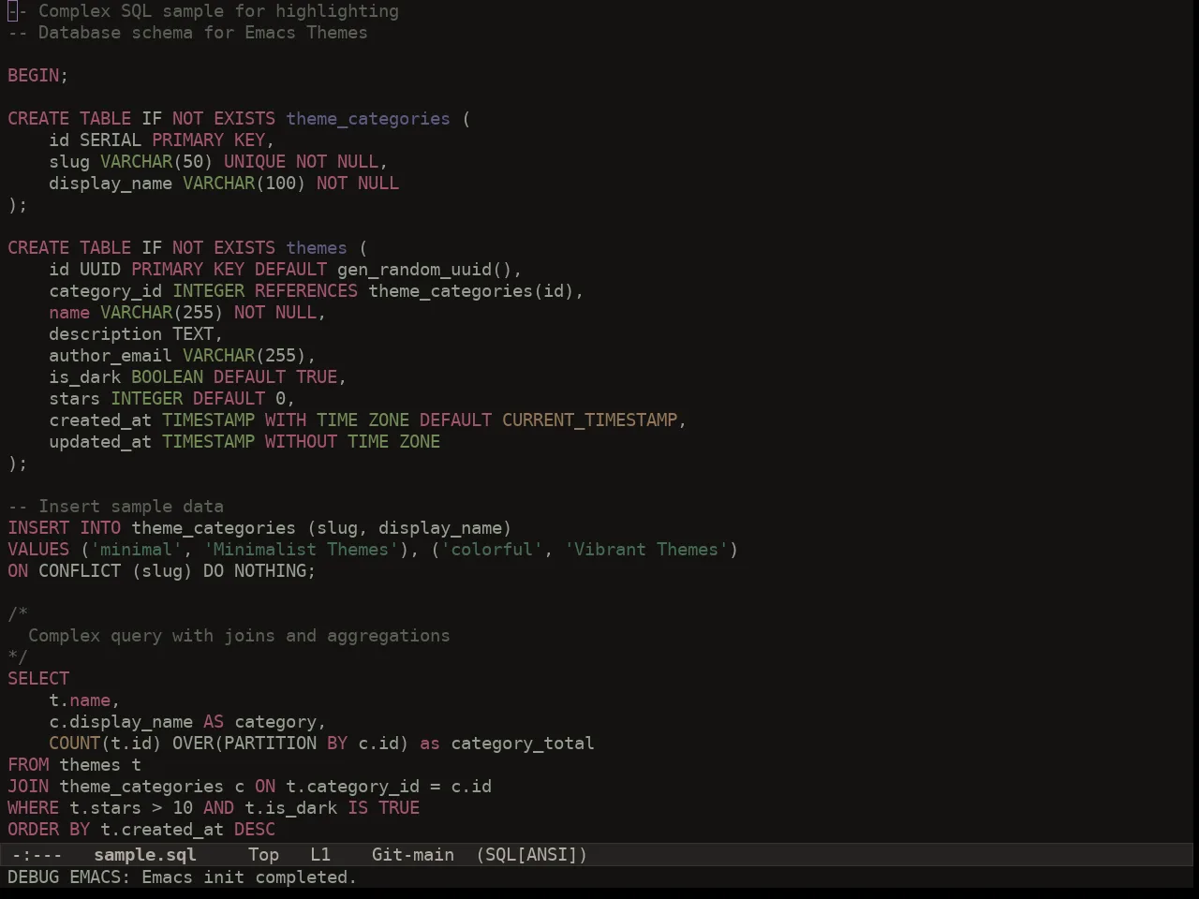Click the 'stars INTEGER DEFAULT 0' column name
Screen dimensions: 1199x899
tap(75, 399)
